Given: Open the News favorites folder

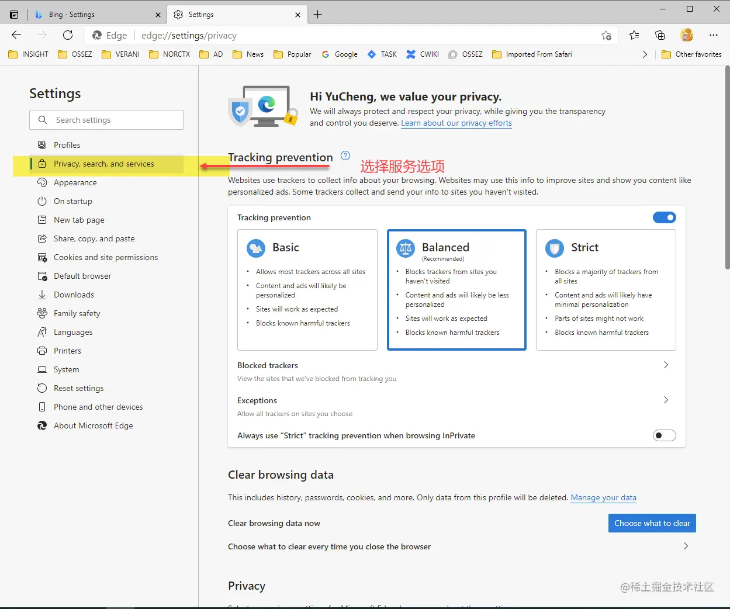Looking at the screenshot, I should [x=248, y=54].
